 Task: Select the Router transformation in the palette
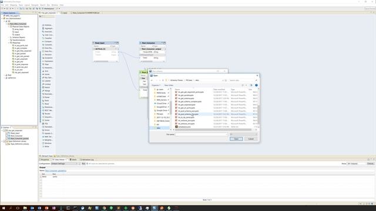(46, 114)
